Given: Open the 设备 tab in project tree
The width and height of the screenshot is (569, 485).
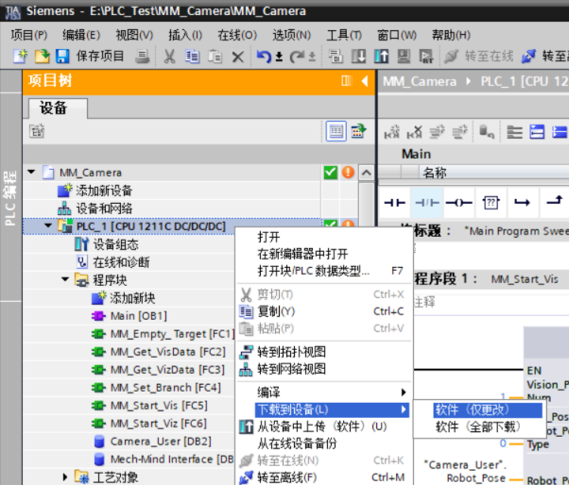Looking at the screenshot, I should (53, 108).
